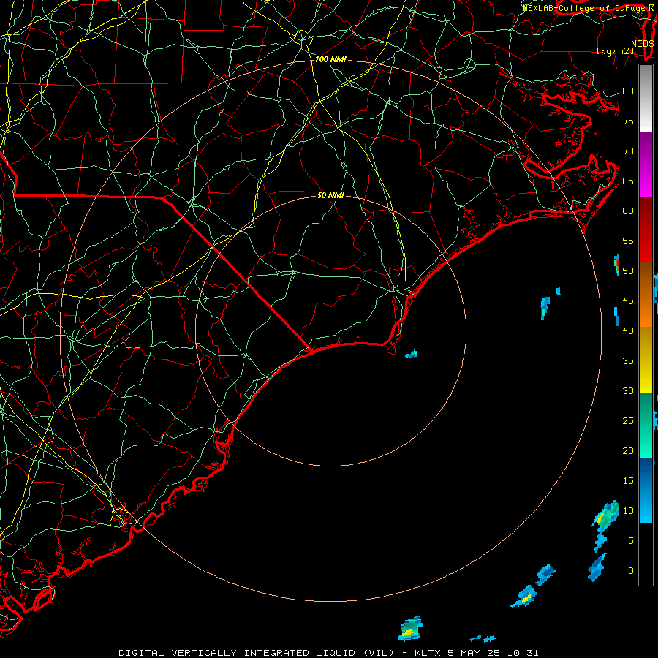Select the brown-orange segment of the color scale

pyautogui.click(x=646, y=294)
